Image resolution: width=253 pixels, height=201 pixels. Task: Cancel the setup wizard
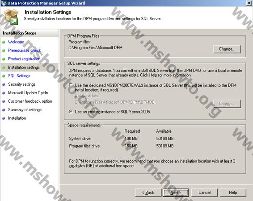click(204, 193)
